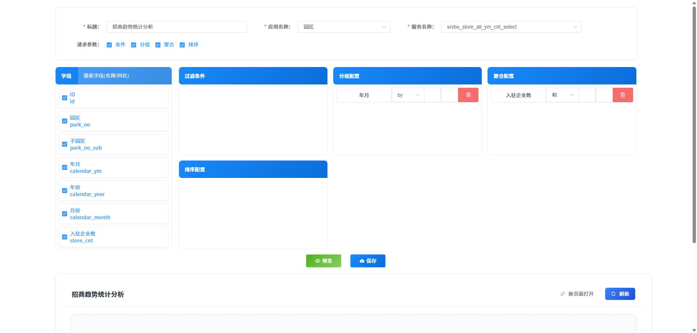Delete the 年月 grouping row
The image size is (697, 333).
tap(468, 95)
